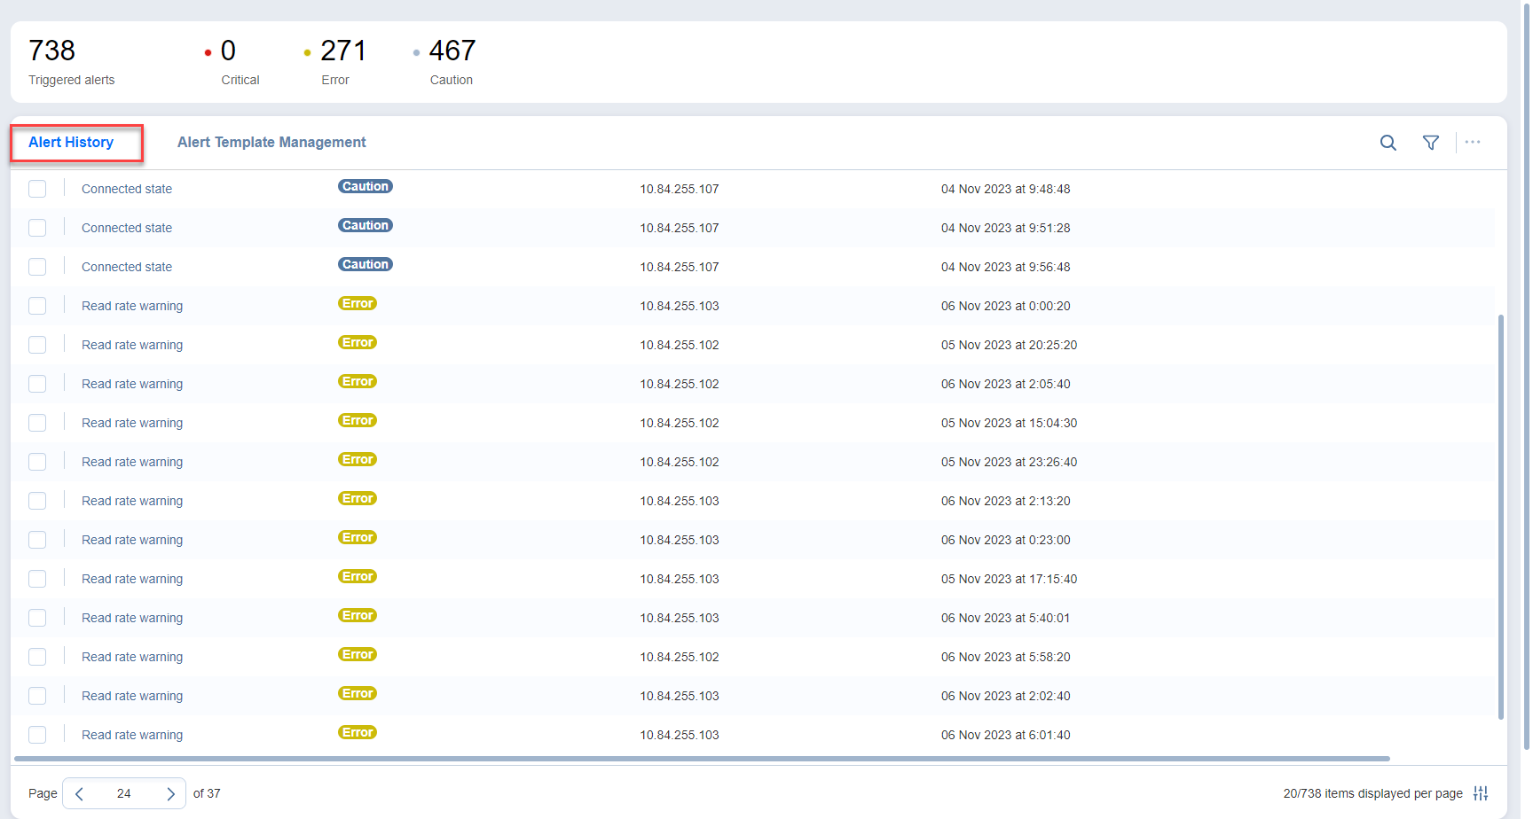Open Read rate warning alert at 2:13:20
The image size is (1533, 819).
(x=132, y=501)
